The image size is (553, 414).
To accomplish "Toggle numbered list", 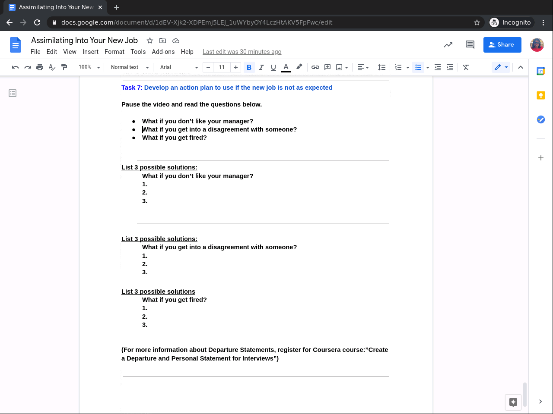I will coord(398,67).
